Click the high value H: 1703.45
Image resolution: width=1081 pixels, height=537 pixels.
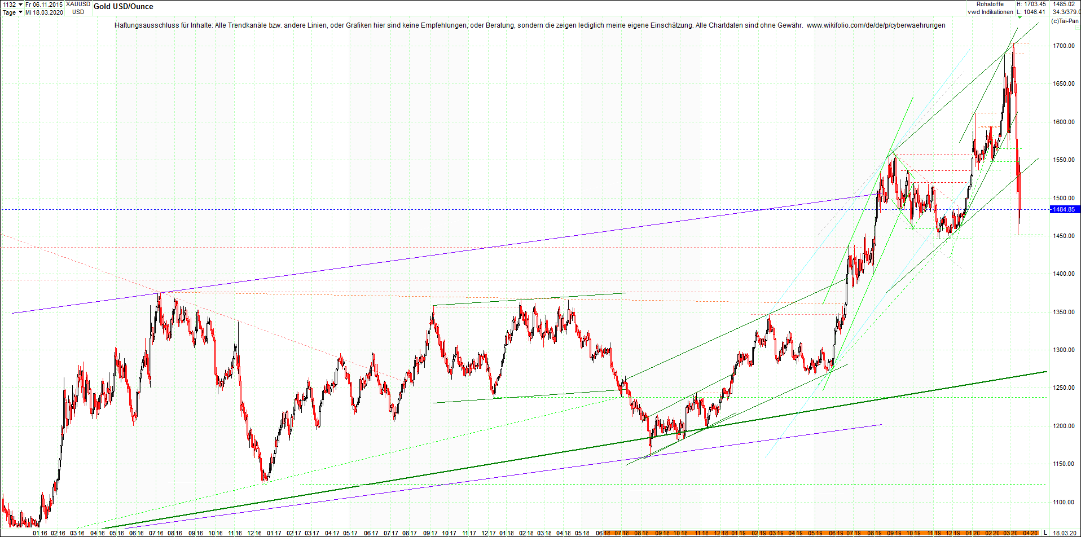click(1031, 5)
